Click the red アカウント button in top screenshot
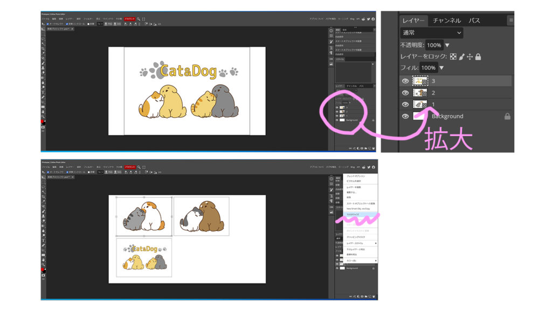Image resolution: width=552 pixels, height=310 pixels. [x=129, y=18]
